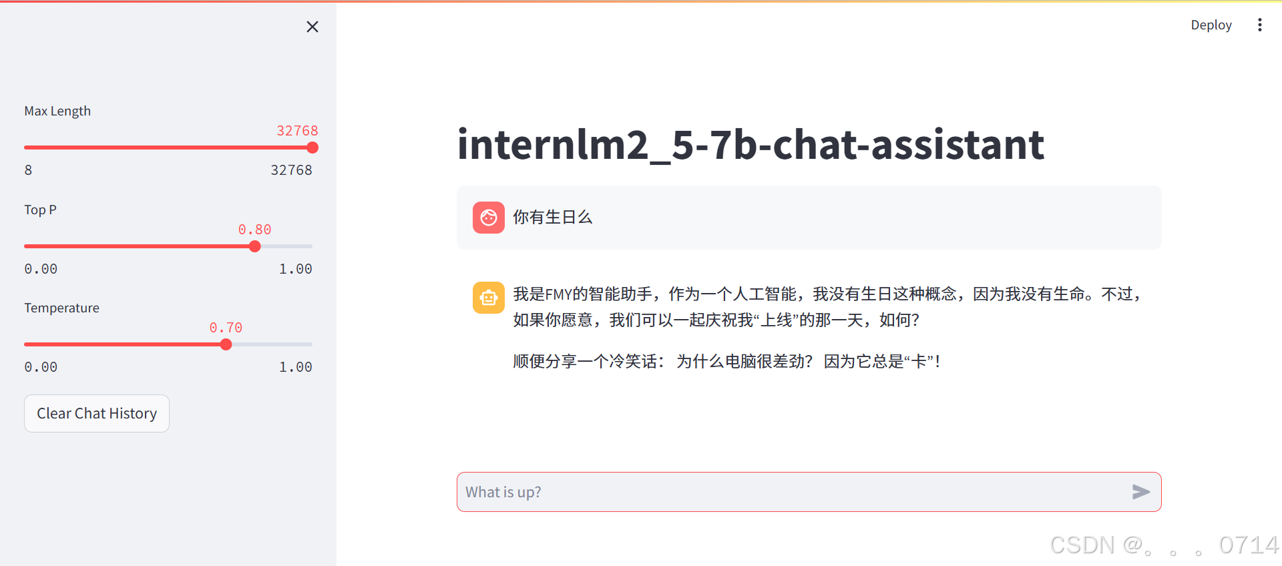This screenshot has width=1282, height=566.
Task: Click the red smiley user avatar
Action: pyautogui.click(x=488, y=218)
